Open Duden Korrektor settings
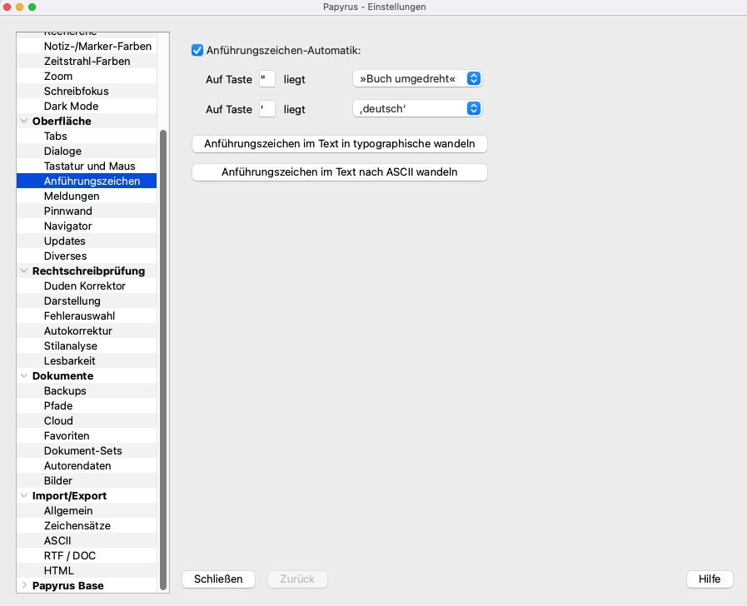Screen dimensions: 747x606 (87, 286)
